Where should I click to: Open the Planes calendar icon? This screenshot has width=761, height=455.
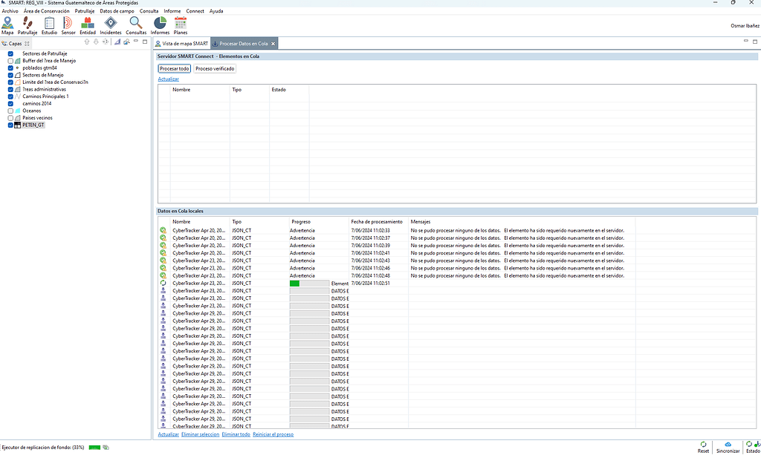[x=181, y=23]
